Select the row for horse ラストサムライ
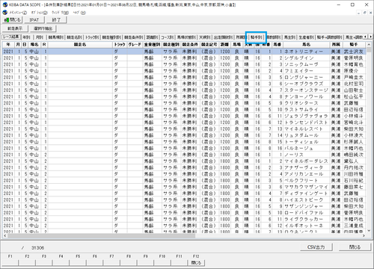 click(x=184, y=110)
